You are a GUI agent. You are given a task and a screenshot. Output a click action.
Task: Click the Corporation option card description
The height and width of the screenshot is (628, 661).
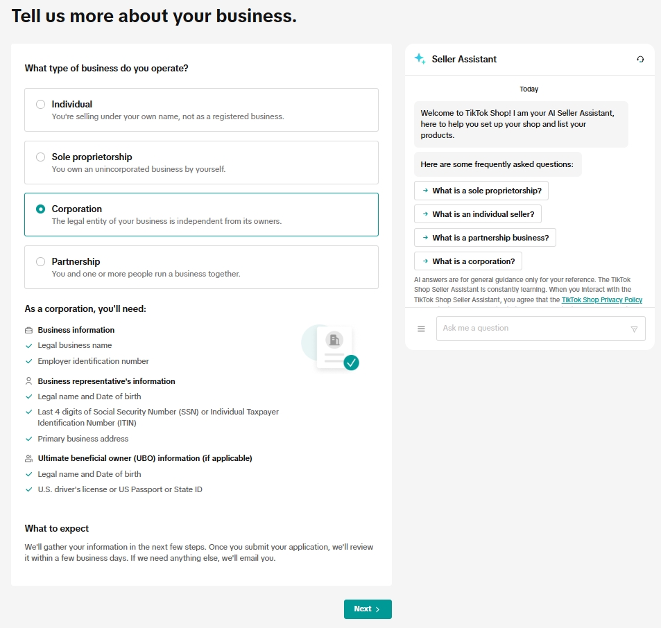pyautogui.click(x=166, y=222)
